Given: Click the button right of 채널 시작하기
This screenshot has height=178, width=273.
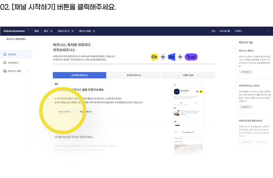Looking at the screenshot, I should (85, 112).
